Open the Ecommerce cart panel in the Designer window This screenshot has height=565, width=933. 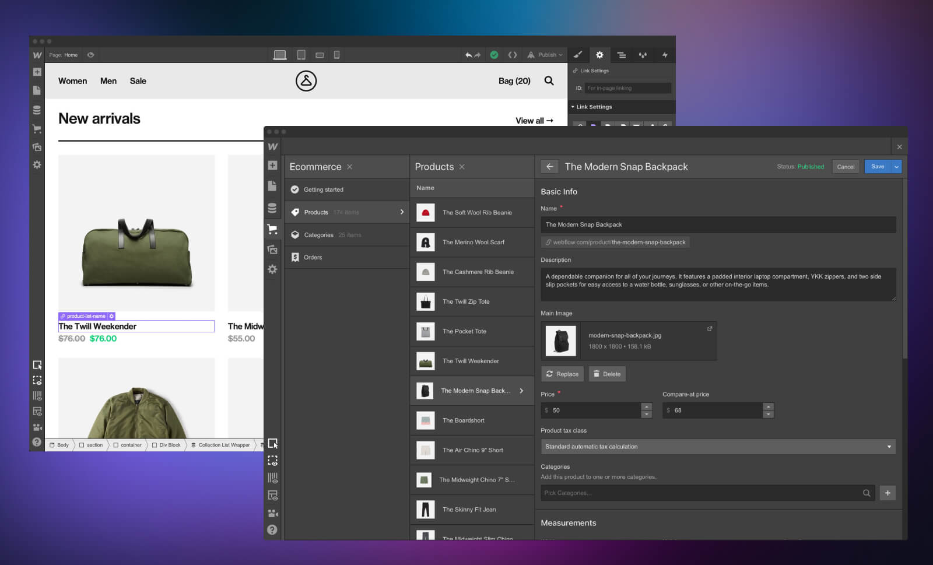(37, 128)
